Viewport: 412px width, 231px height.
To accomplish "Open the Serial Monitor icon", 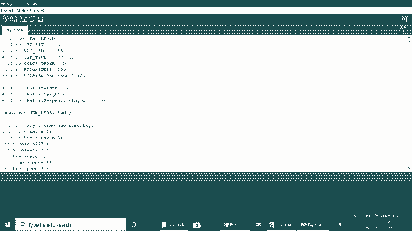I will click(x=405, y=19).
